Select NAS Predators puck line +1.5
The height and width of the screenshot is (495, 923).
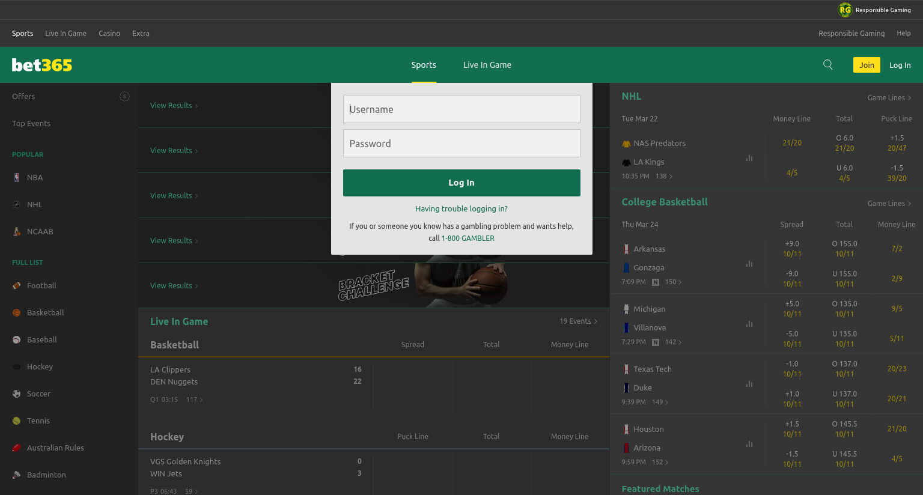[897, 143]
